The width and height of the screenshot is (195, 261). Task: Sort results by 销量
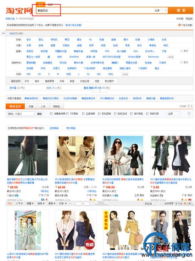click(x=30, y=204)
